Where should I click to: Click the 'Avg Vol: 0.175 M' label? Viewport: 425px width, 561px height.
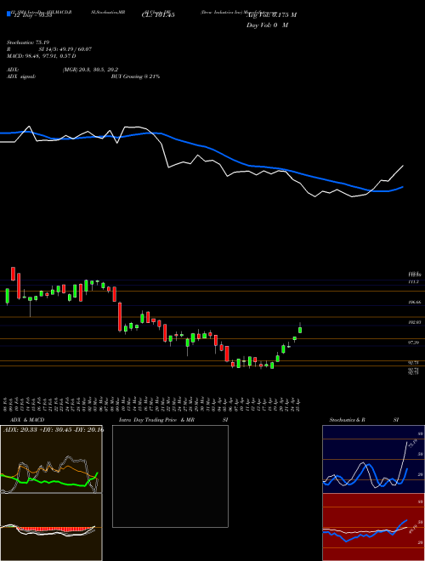271,15
